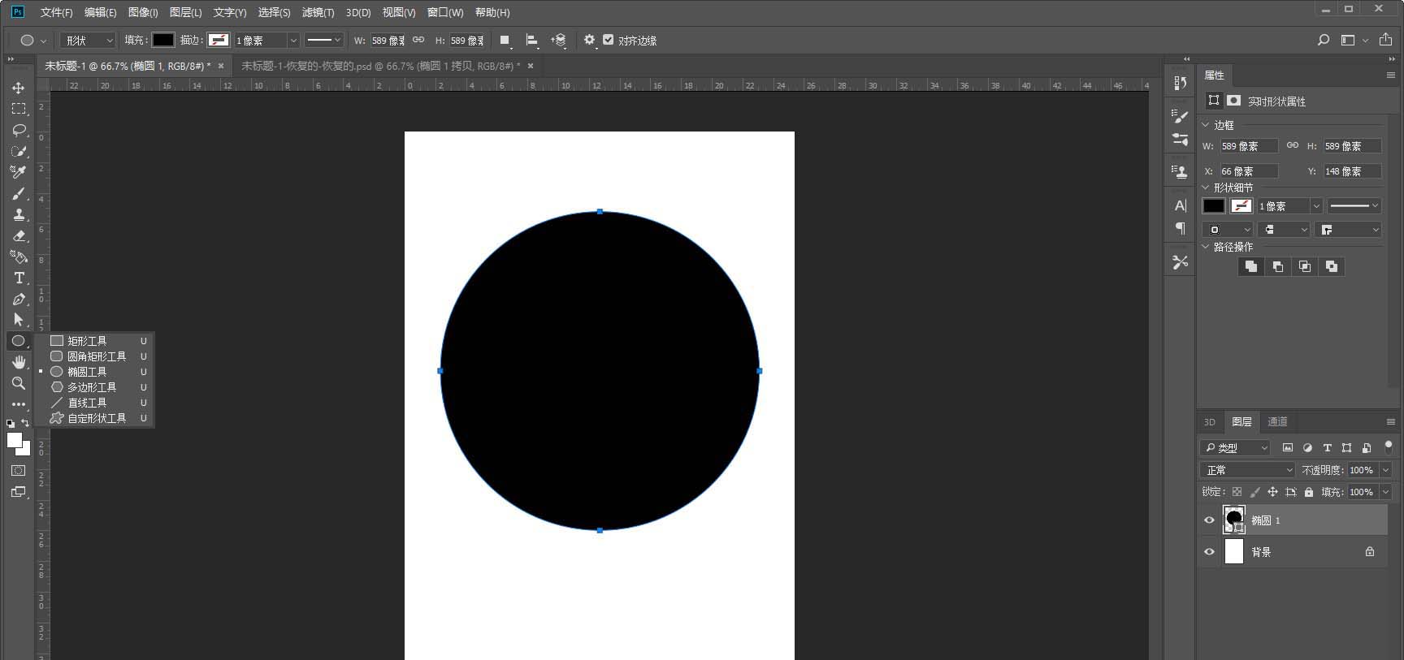Open blend mode 正常 dropdown

pyautogui.click(x=1247, y=470)
